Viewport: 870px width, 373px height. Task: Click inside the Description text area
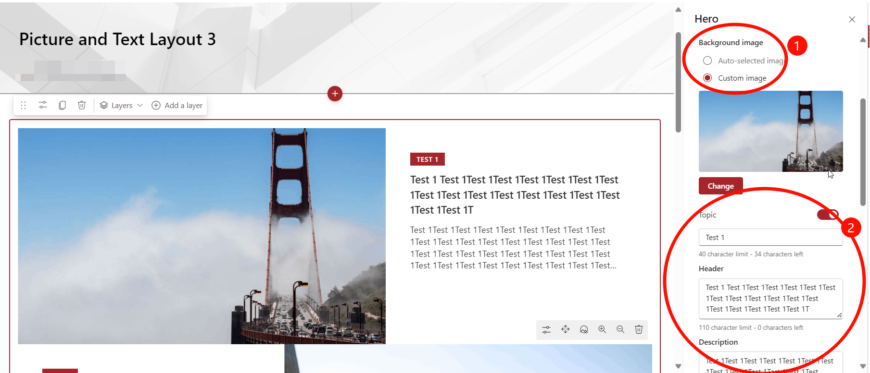(770, 362)
